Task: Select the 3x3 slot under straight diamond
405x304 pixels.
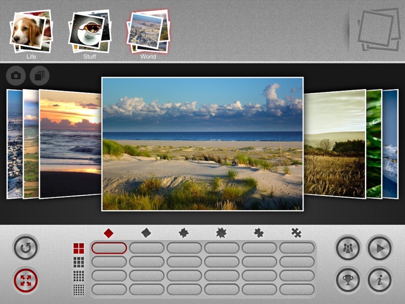Action: coord(109,262)
